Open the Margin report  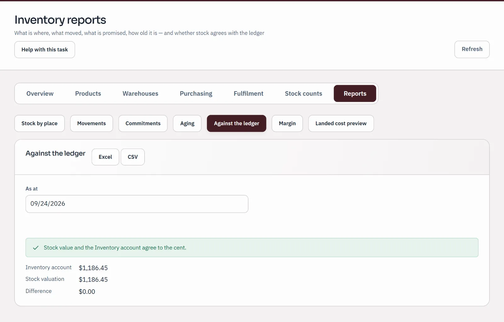(x=287, y=123)
